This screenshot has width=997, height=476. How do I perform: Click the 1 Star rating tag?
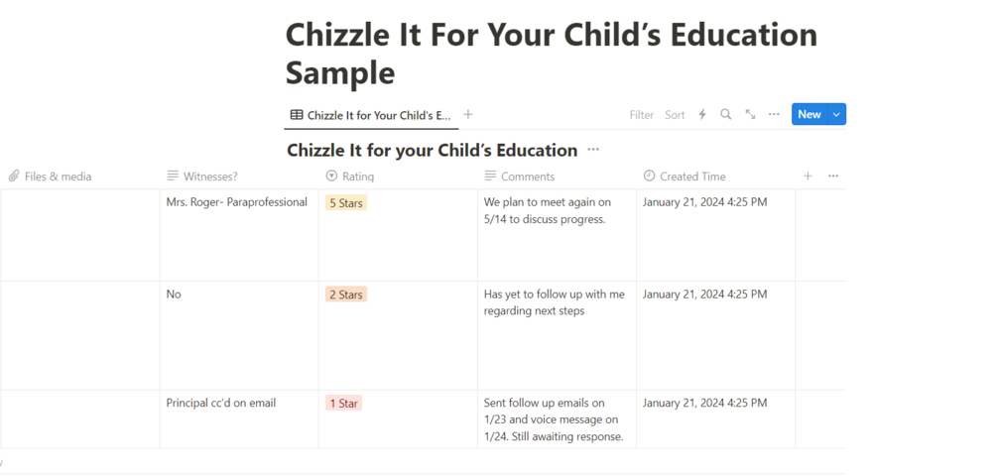tap(342, 404)
